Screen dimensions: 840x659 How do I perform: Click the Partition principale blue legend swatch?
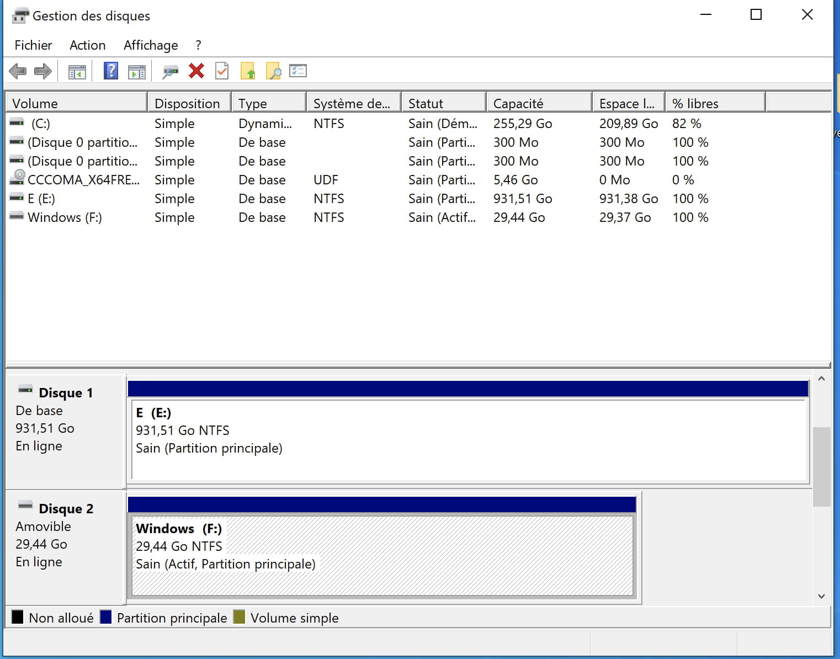[106, 617]
